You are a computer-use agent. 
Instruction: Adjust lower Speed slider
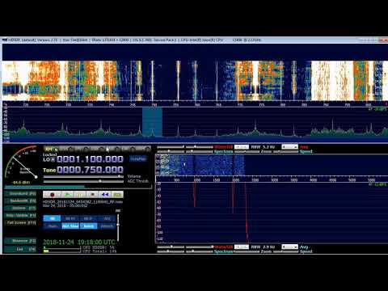(x=285, y=251)
